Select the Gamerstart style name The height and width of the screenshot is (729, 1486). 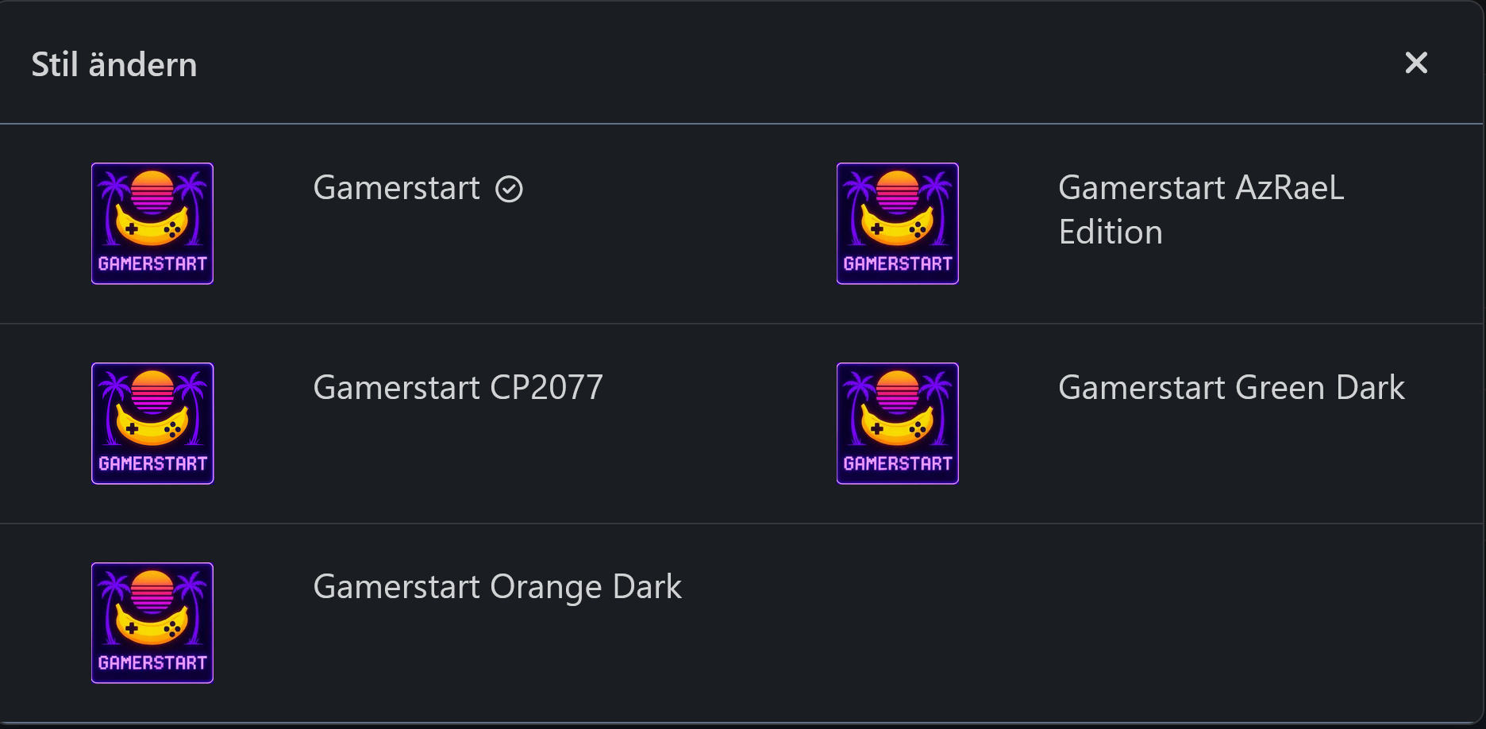click(396, 188)
